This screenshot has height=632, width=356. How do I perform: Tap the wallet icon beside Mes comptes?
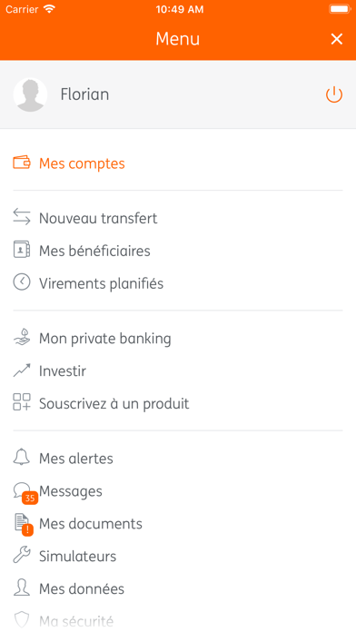tap(22, 162)
